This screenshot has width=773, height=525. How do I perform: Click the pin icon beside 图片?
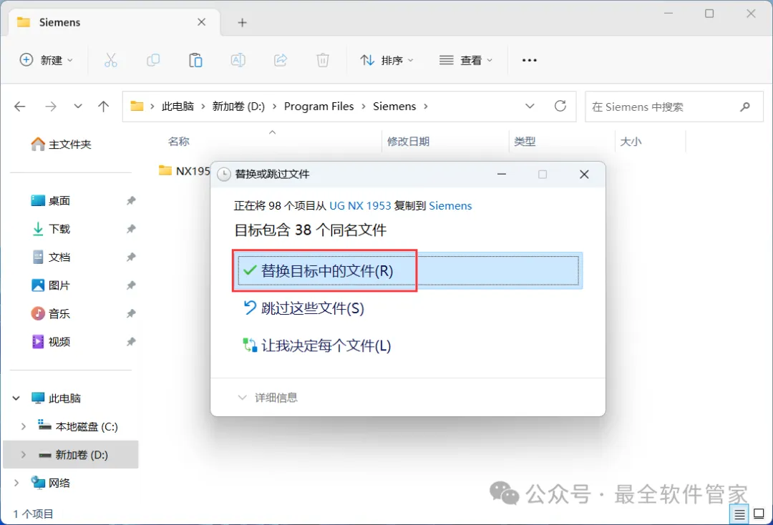pyautogui.click(x=131, y=285)
